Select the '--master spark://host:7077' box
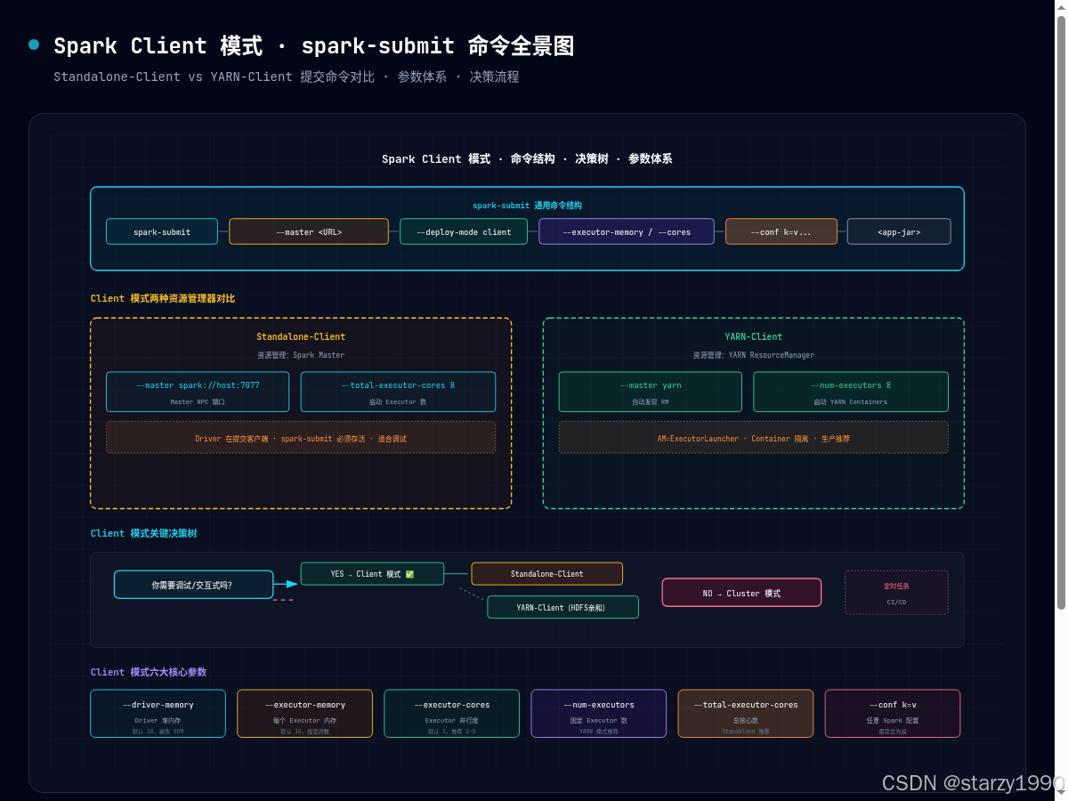 [198, 392]
